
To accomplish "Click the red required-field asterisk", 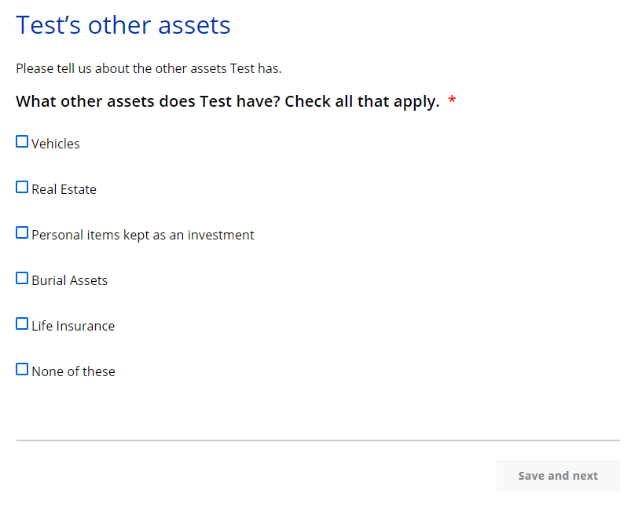I will (x=452, y=101).
